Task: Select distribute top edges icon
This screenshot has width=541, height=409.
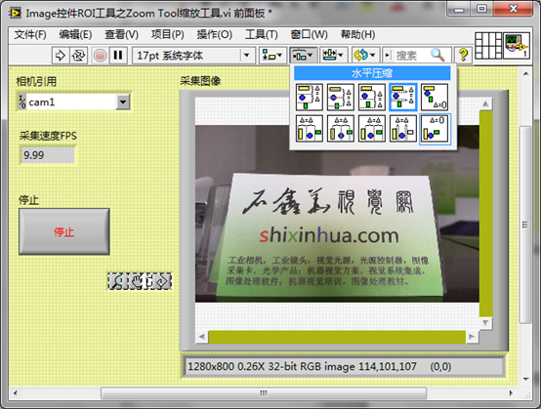Action: 310,97
